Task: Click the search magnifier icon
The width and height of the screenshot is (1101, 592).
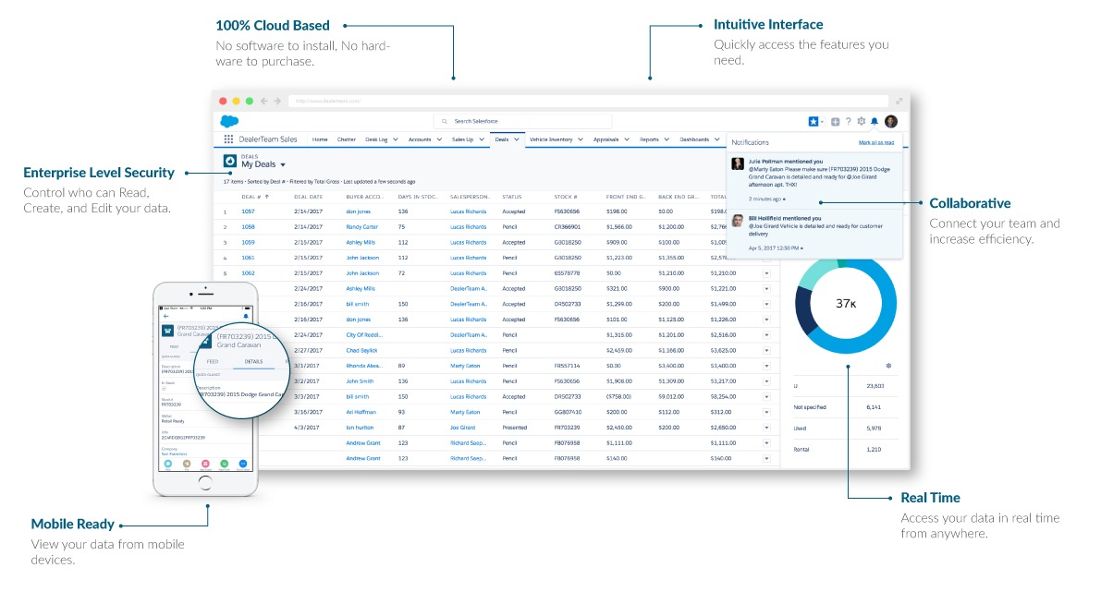Action: click(x=445, y=121)
